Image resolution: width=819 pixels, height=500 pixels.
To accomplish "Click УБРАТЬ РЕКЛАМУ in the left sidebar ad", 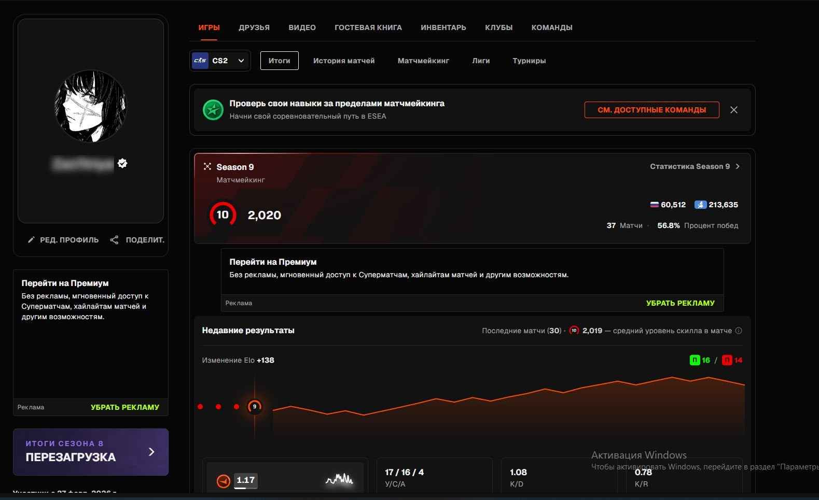I will click(x=125, y=407).
